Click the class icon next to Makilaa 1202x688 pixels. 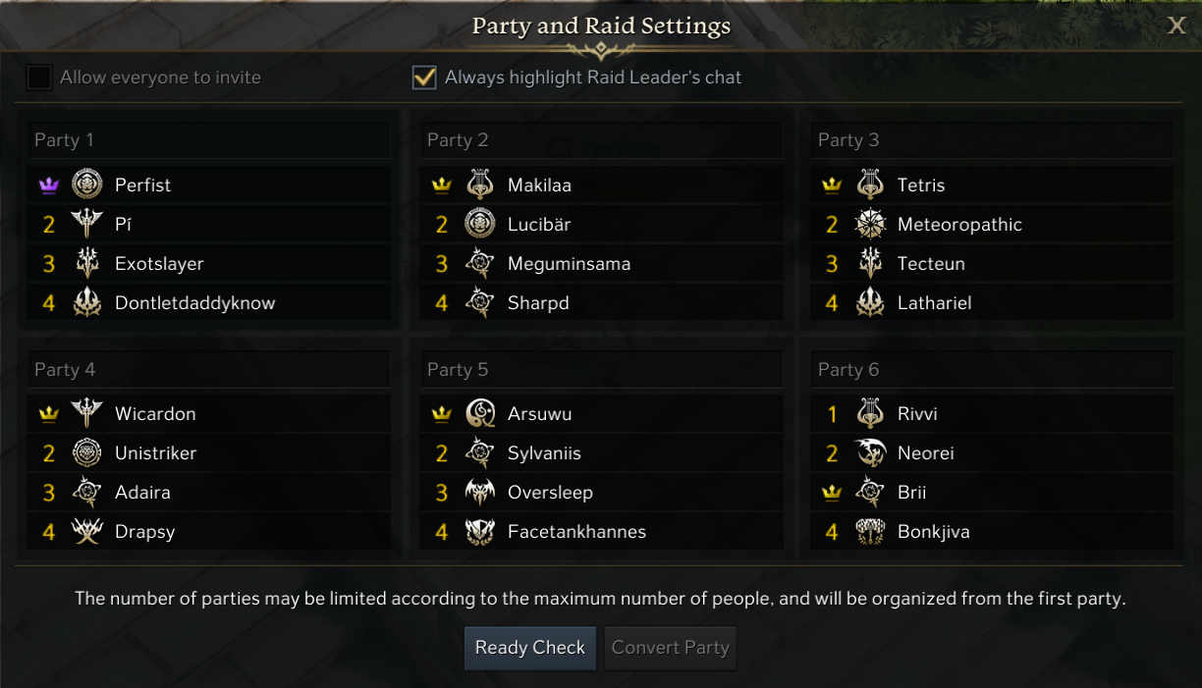(480, 185)
